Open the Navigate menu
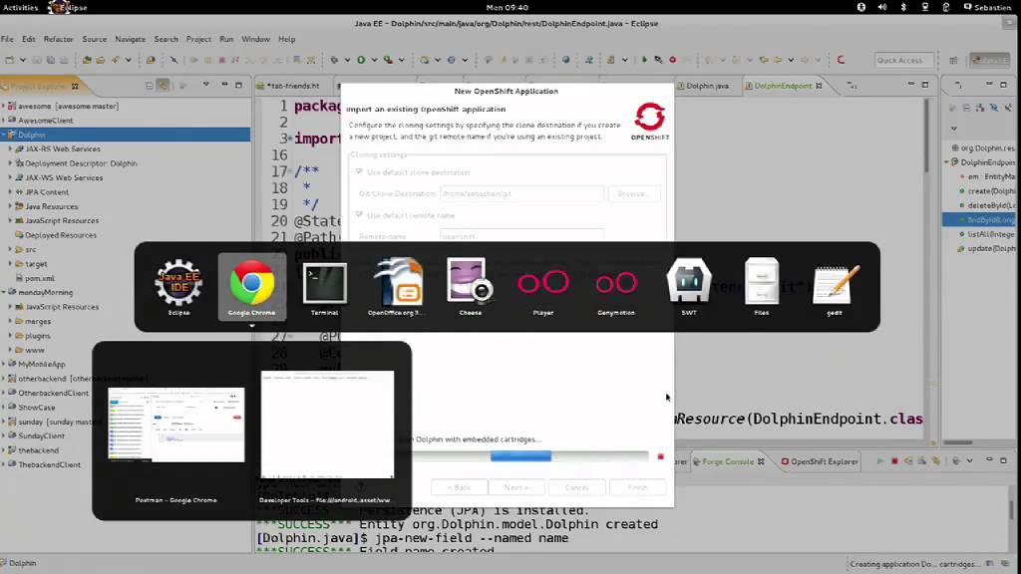This screenshot has width=1021, height=574. [131, 39]
